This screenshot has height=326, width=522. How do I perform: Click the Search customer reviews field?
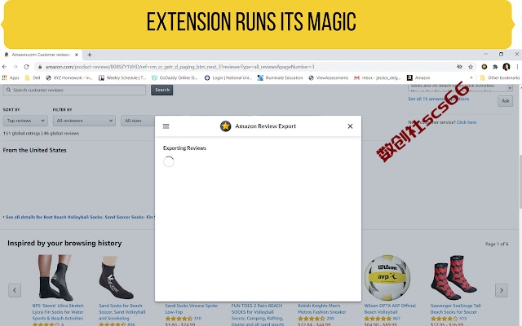[x=74, y=90]
